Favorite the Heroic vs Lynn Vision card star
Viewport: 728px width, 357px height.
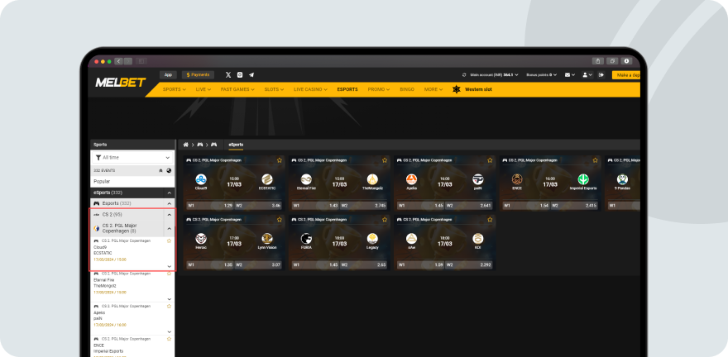click(280, 219)
